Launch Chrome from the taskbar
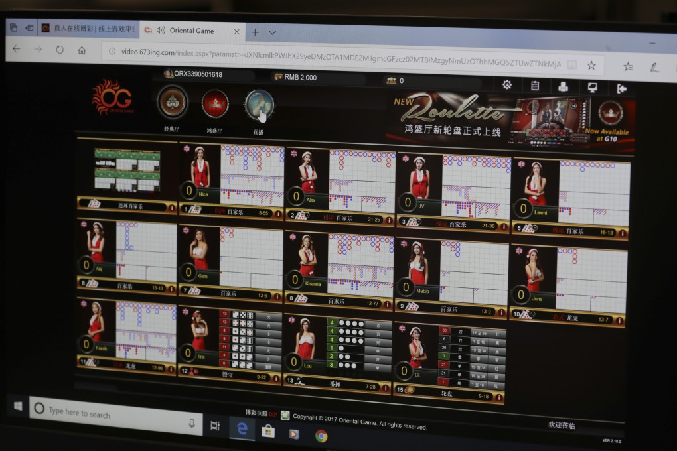This screenshot has height=451, width=677. pyautogui.click(x=321, y=436)
